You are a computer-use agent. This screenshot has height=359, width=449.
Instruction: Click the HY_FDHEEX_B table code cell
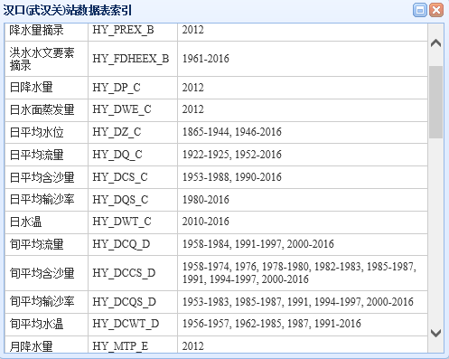[x=133, y=59]
